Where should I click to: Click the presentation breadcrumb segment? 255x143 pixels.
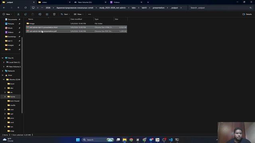159,8
